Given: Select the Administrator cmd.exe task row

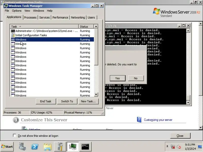Looking at the screenshot, I should pyautogui.click(x=52, y=31).
